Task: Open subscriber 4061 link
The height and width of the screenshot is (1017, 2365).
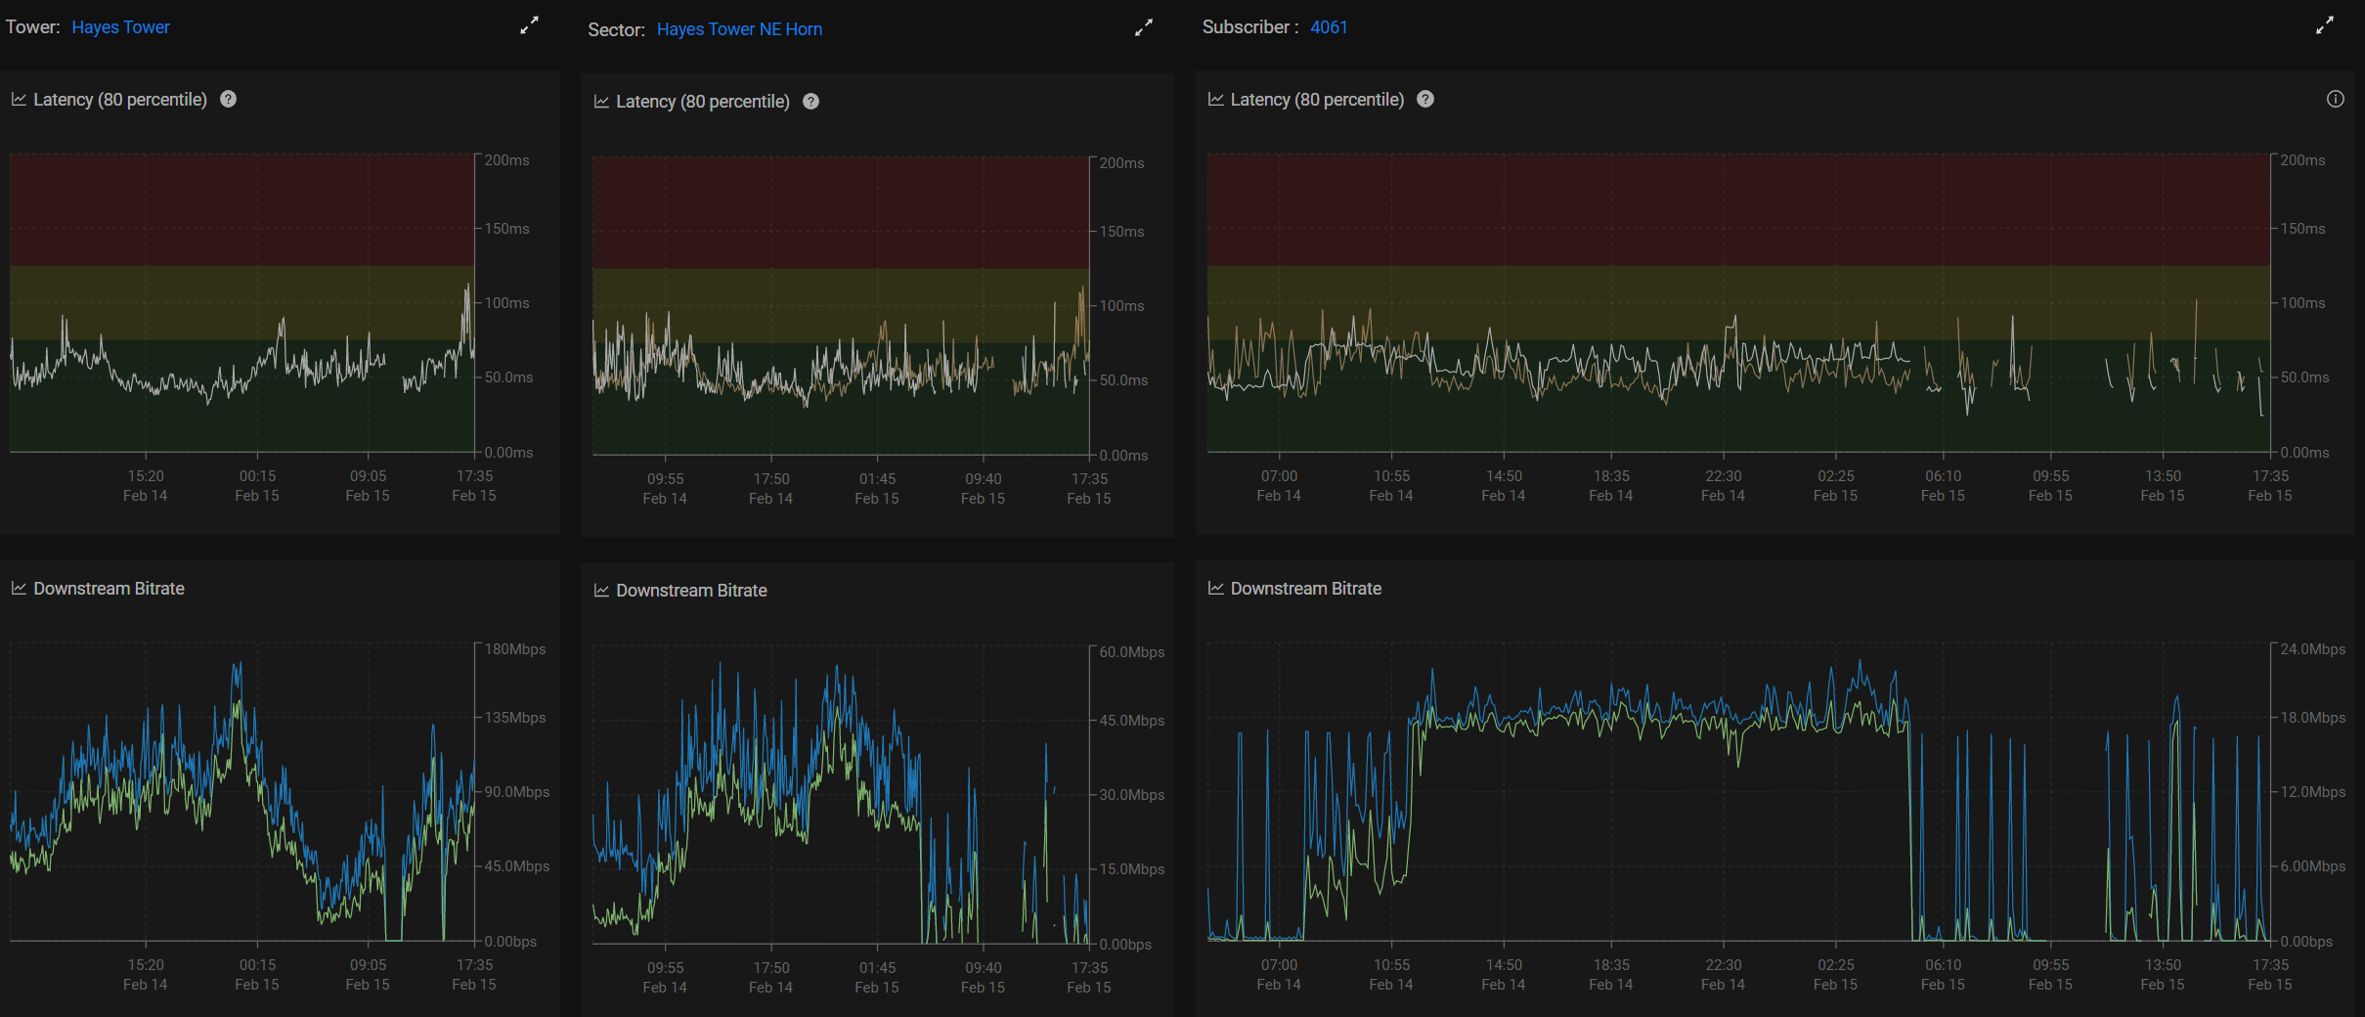Action: pos(1328,27)
